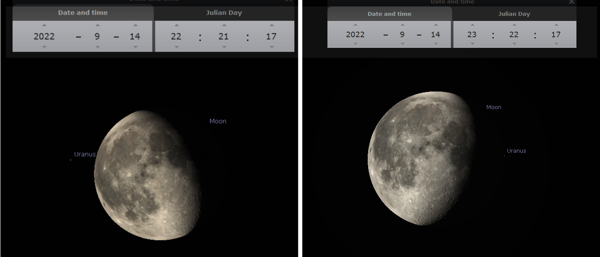
Task: Increment the day value 14
Action: (136, 25)
